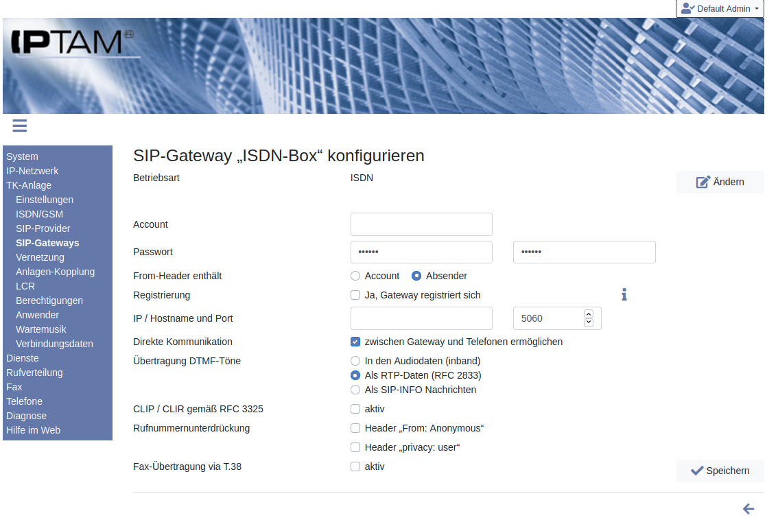Image resolution: width=778 pixels, height=520 pixels.
Task: Uncheck direct communication between gateway and phones
Action: click(355, 342)
